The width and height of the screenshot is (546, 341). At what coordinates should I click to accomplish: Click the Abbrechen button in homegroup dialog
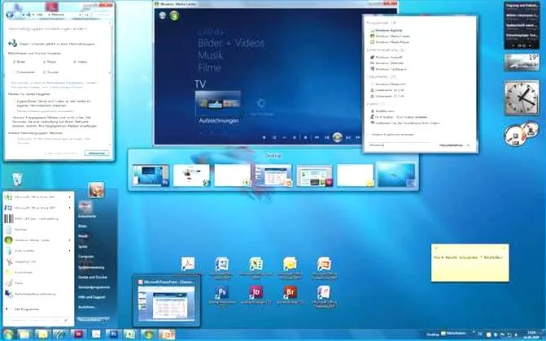point(96,153)
